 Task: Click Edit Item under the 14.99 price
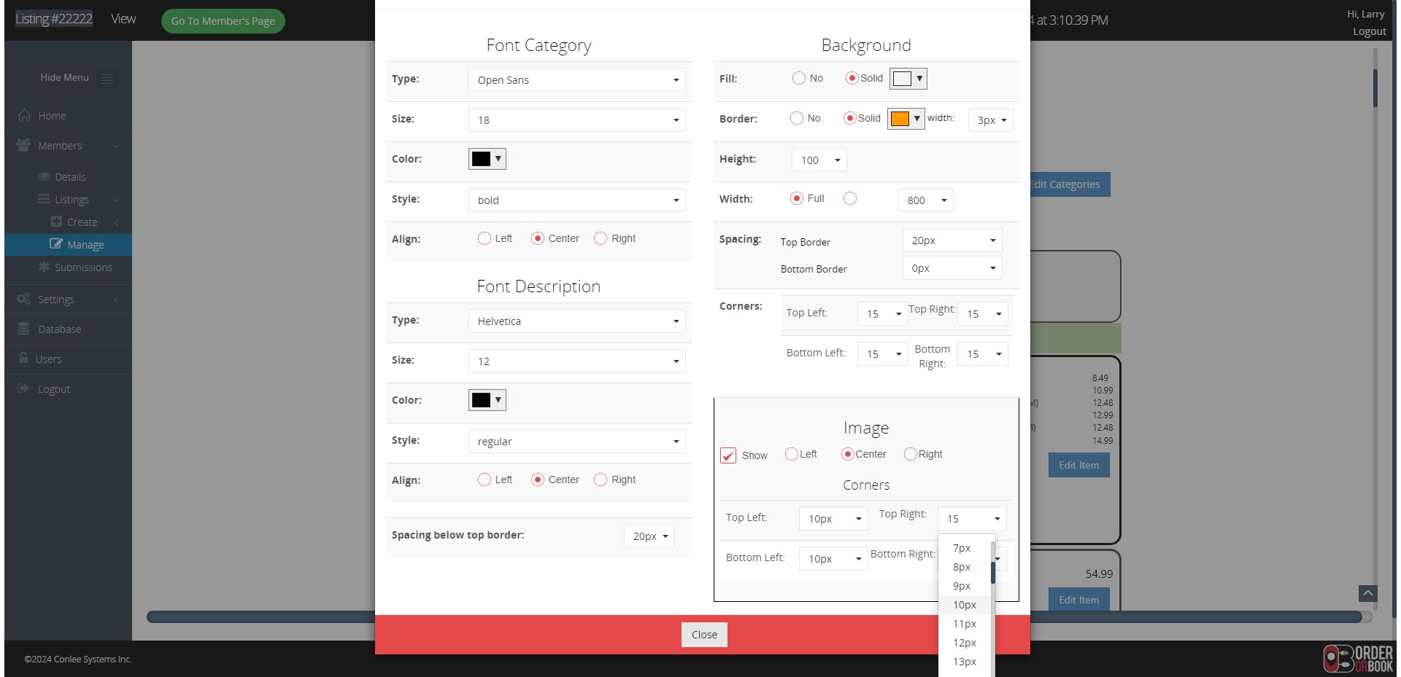point(1078,465)
